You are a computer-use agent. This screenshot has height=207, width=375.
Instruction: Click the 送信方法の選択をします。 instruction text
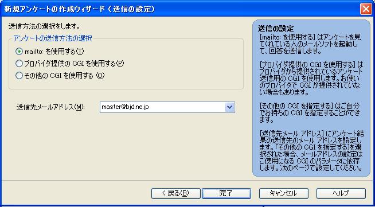44,26
